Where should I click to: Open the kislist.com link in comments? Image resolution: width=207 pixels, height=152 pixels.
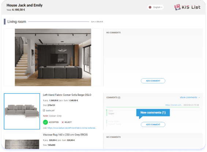(174, 105)
